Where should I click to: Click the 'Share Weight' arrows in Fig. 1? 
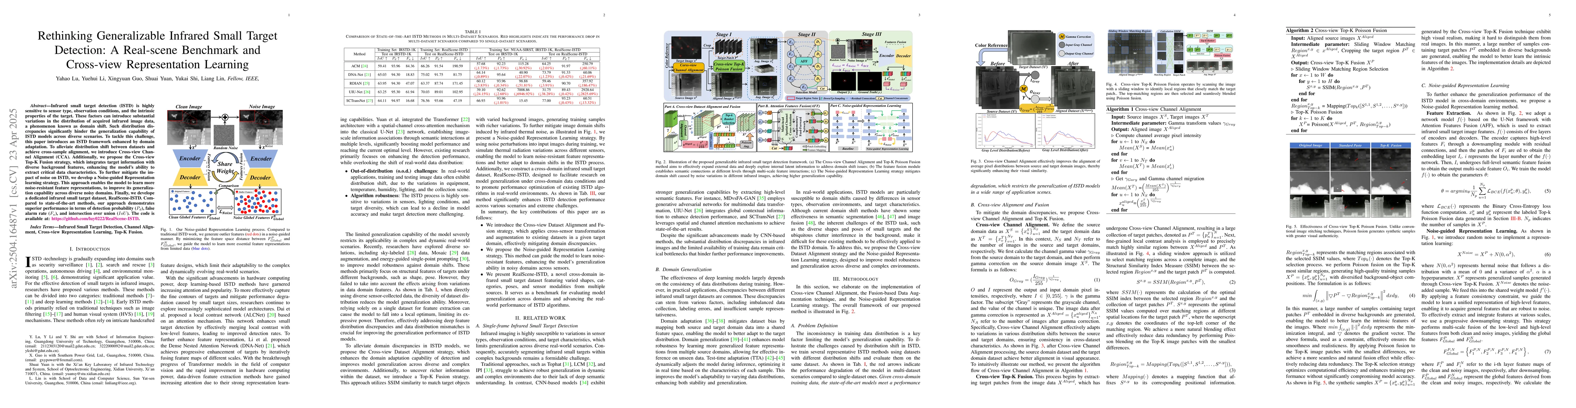click(x=224, y=167)
